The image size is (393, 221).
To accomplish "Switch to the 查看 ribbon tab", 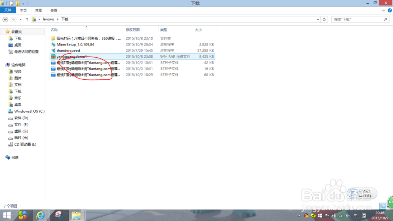I will point(54,11).
